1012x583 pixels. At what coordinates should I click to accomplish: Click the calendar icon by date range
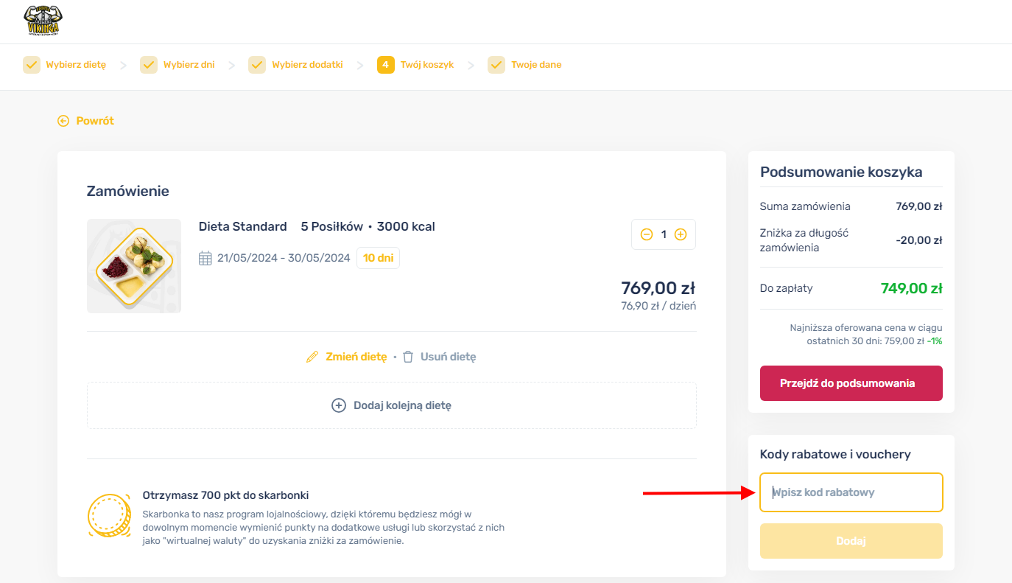click(205, 258)
